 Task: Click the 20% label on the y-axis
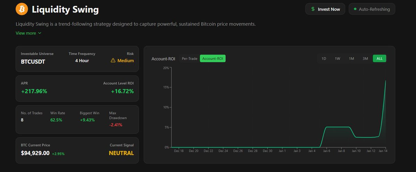click(x=166, y=68)
